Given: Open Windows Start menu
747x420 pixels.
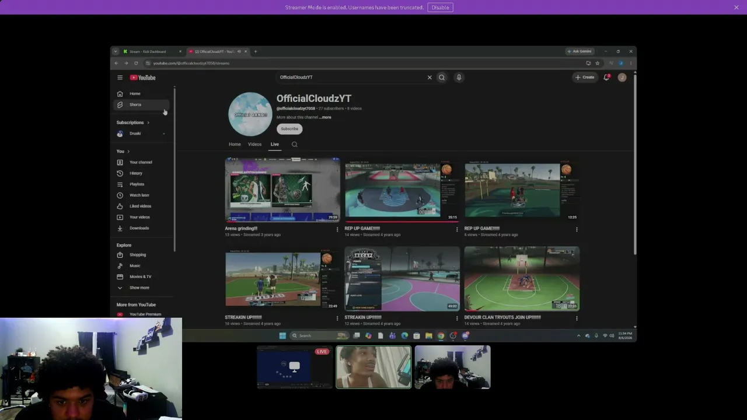Looking at the screenshot, I should point(282,335).
